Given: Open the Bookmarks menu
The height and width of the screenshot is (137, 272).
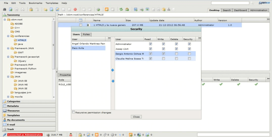Looking at the screenshot, I should (x=36, y=3).
